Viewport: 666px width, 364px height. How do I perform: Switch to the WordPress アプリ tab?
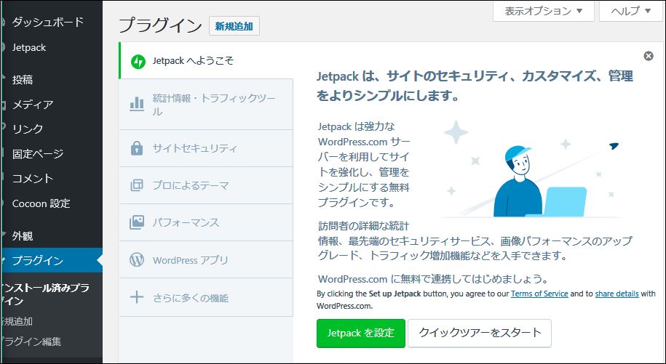click(206, 259)
